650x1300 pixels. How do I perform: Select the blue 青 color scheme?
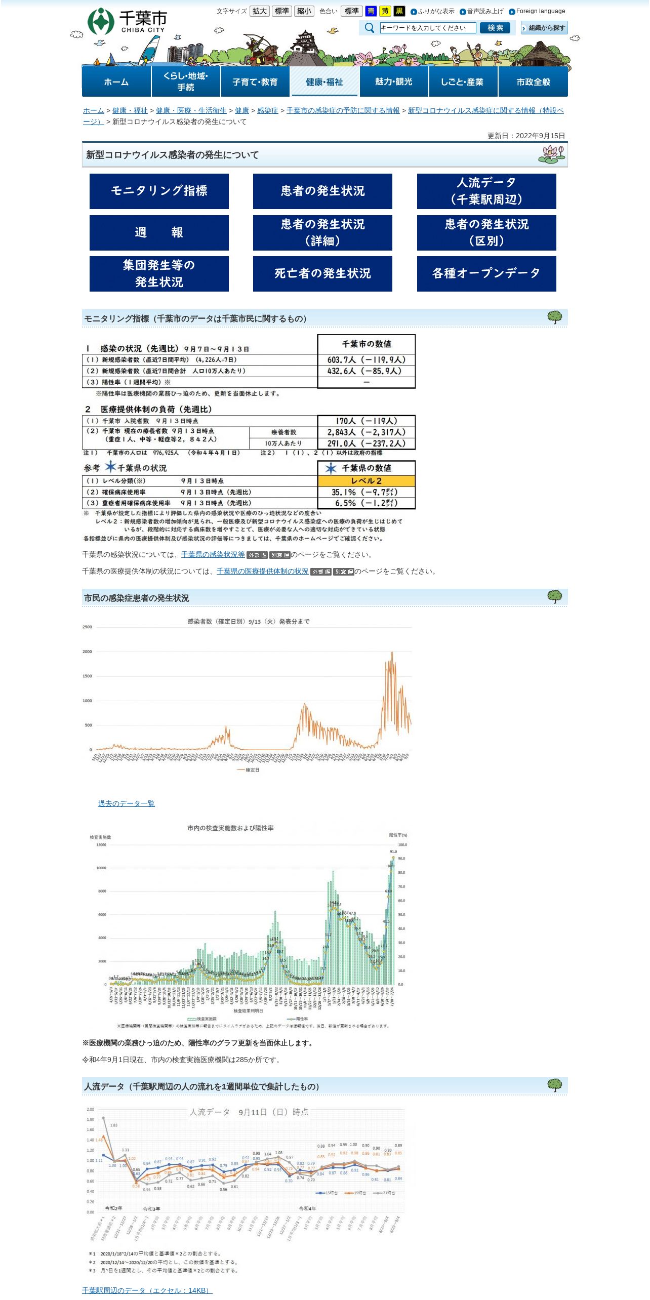click(371, 11)
